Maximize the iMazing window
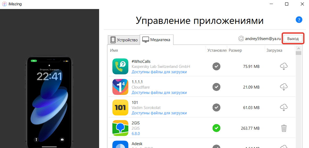The width and height of the screenshot is (309, 148). coord(287,4)
